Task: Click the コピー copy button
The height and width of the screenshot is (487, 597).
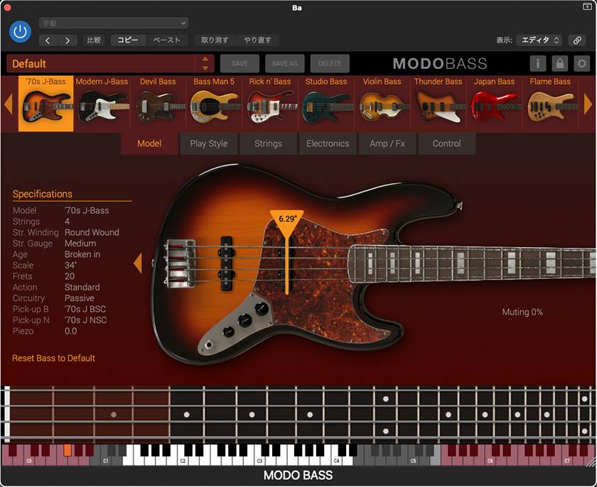Action: click(127, 40)
